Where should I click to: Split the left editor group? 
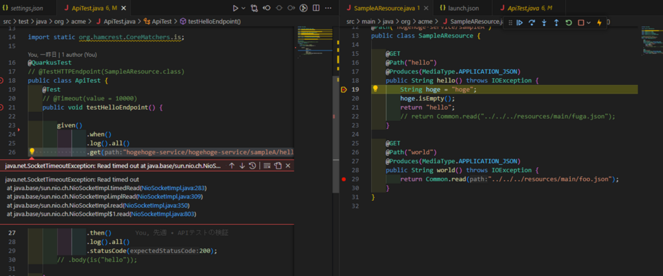[x=316, y=8]
